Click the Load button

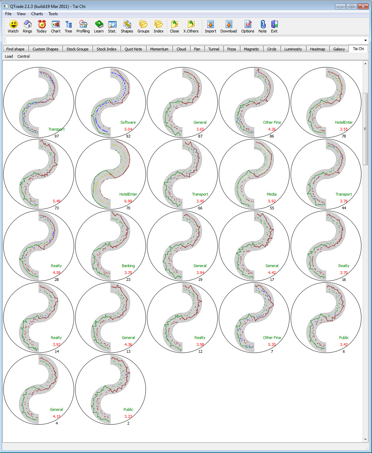[8, 56]
